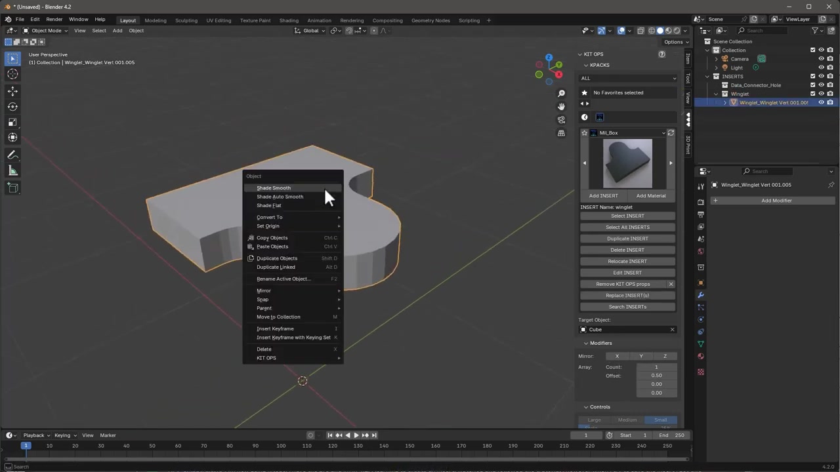
Task: Click the zoom magnifier viewport icon
Action: pos(561,94)
